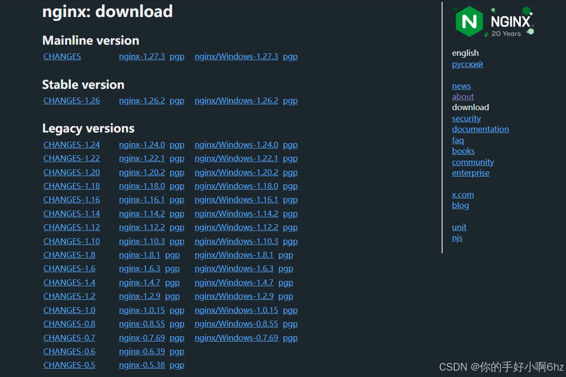Open CHANGES-1.12 link

tap(71, 228)
